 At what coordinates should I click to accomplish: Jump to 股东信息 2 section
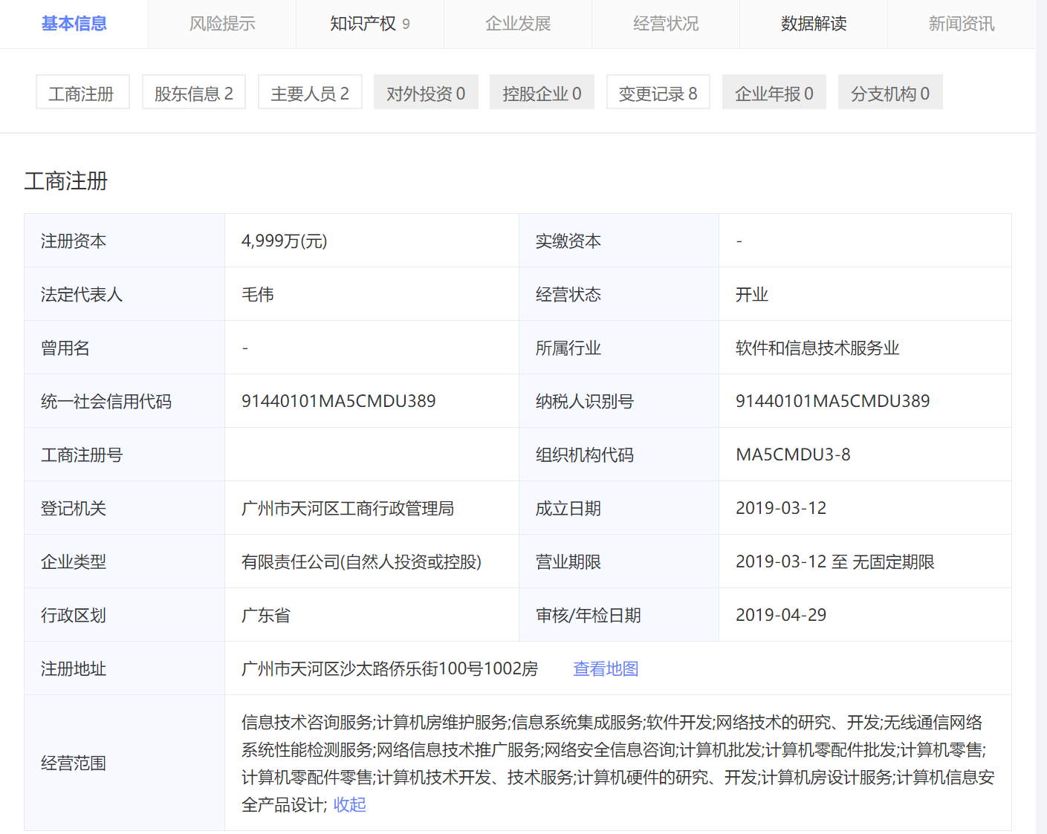pyautogui.click(x=193, y=94)
